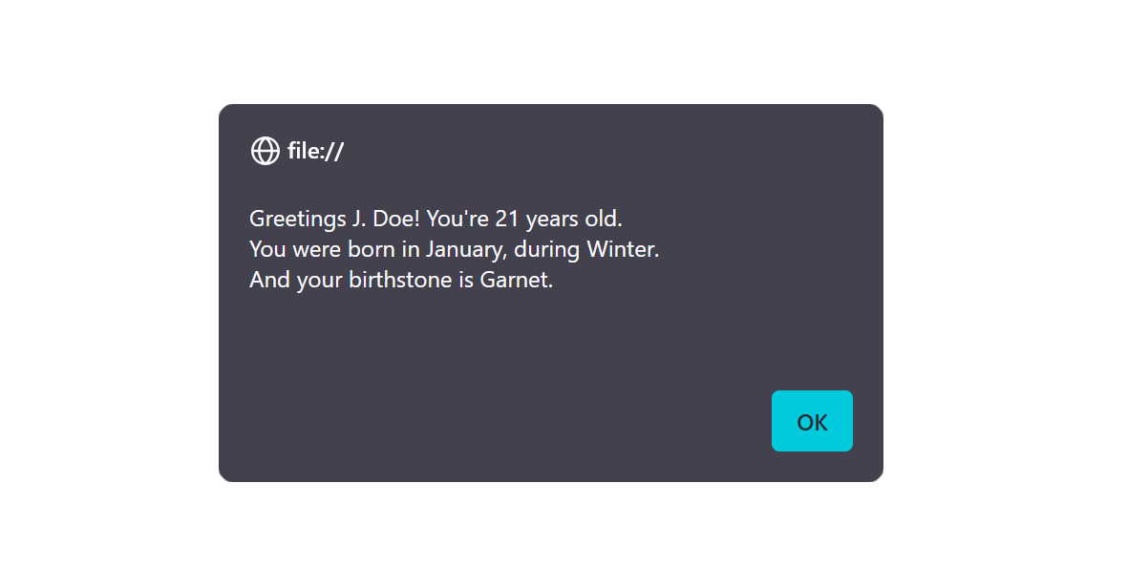Click the word "is" before Garnet
The height and width of the screenshot is (588, 1127).
click(x=467, y=282)
